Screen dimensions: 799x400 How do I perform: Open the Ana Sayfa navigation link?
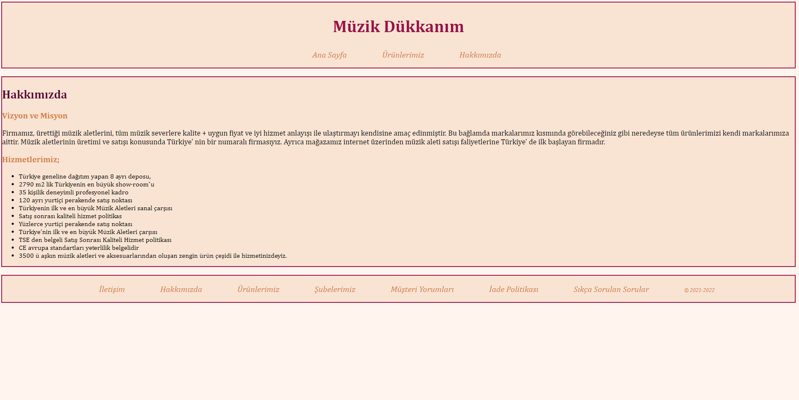(330, 55)
